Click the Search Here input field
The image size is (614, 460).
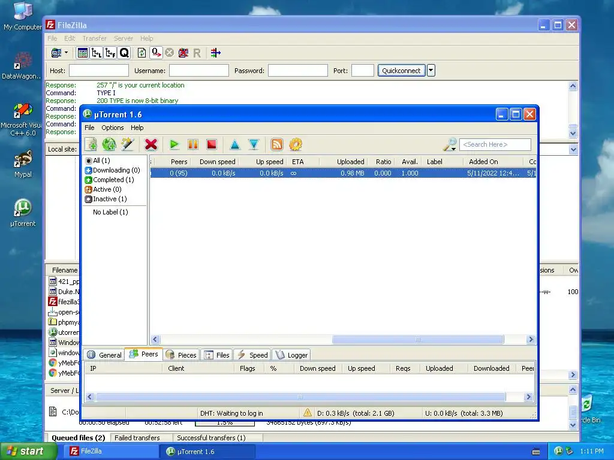point(495,144)
